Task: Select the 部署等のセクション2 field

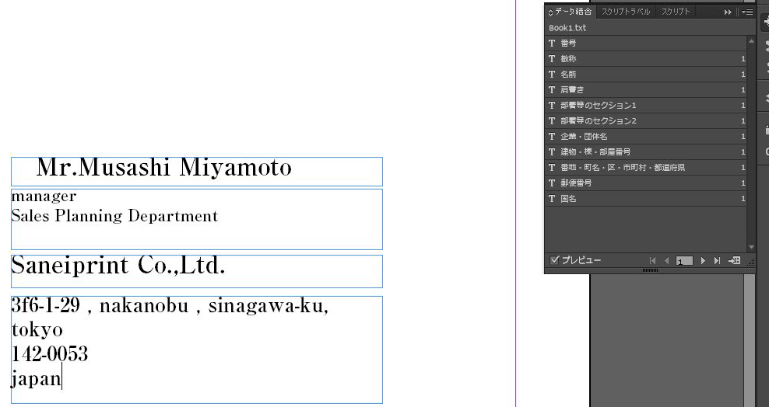Action: pos(646,121)
